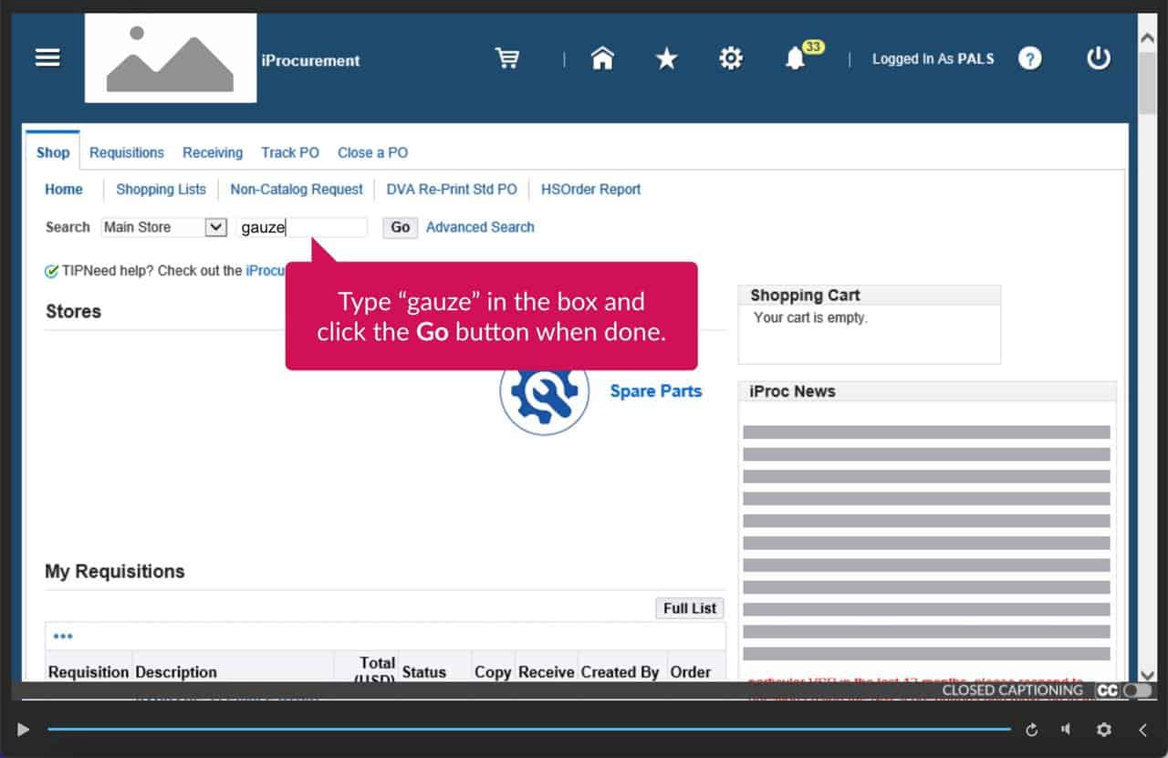The image size is (1168, 758).
Task: Switch to the Requisitions tab
Action: [x=127, y=152]
